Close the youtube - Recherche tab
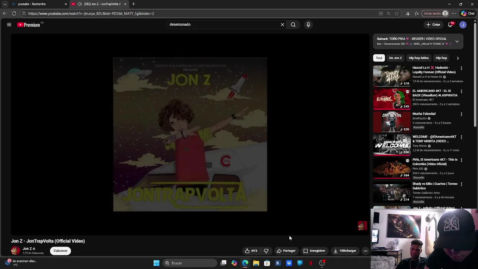Screen dimensions: 478x269 pyautogui.click(x=66, y=4)
